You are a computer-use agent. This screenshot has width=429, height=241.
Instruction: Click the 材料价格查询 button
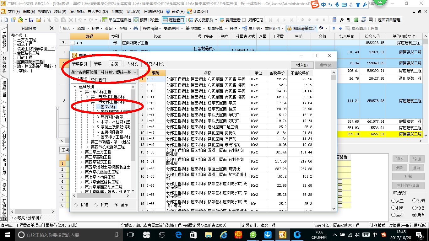click(x=408, y=185)
